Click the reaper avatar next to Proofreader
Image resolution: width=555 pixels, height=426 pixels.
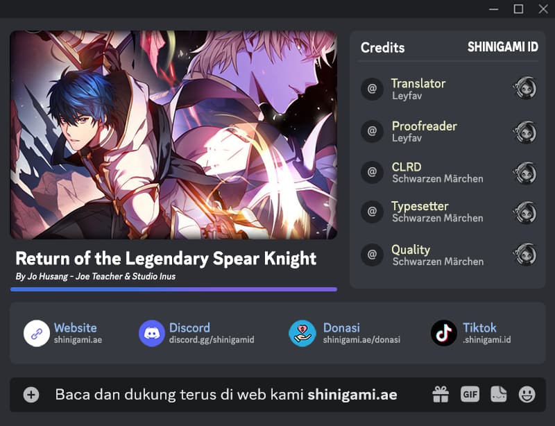tap(525, 132)
